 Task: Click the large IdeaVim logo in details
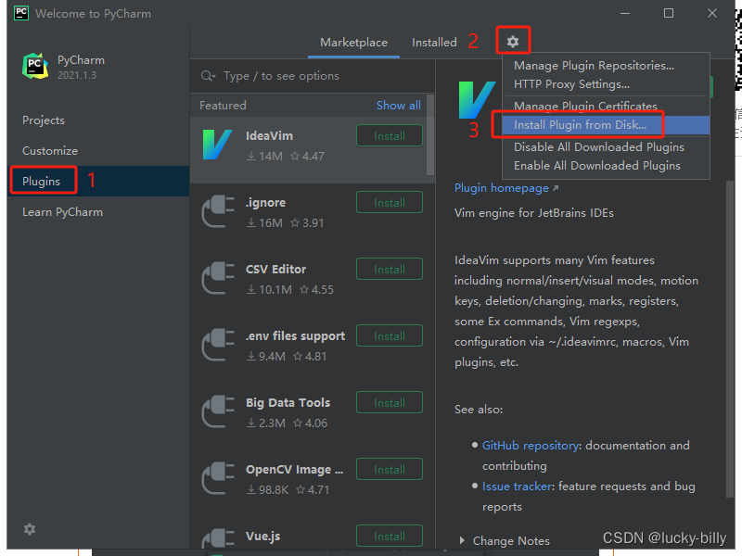click(477, 100)
